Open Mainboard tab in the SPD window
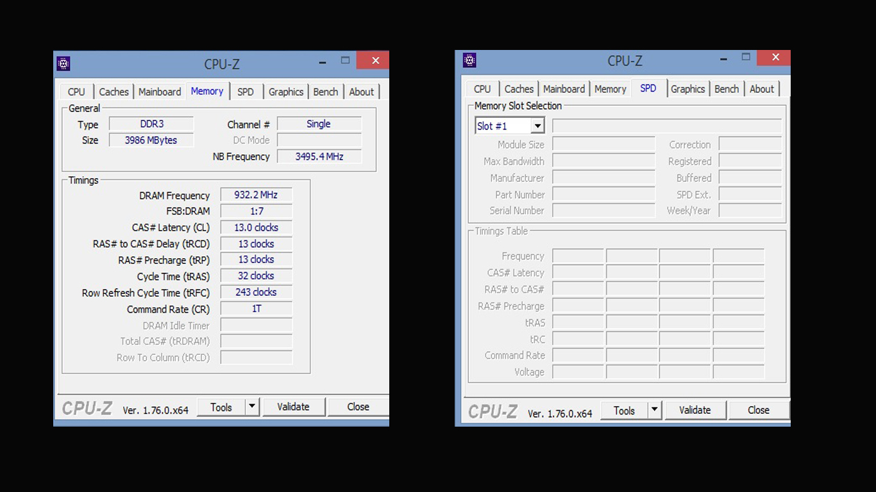Viewport: 876px width, 492px height. point(564,89)
